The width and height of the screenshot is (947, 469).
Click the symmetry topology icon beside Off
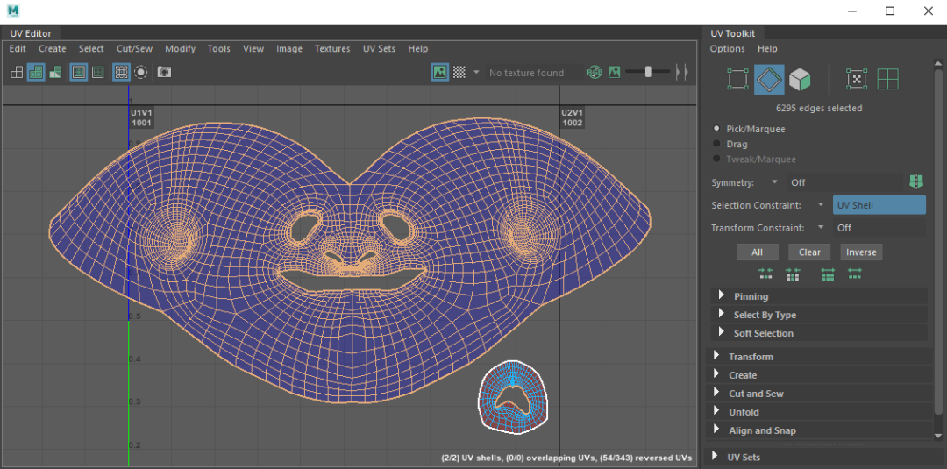[x=916, y=182]
